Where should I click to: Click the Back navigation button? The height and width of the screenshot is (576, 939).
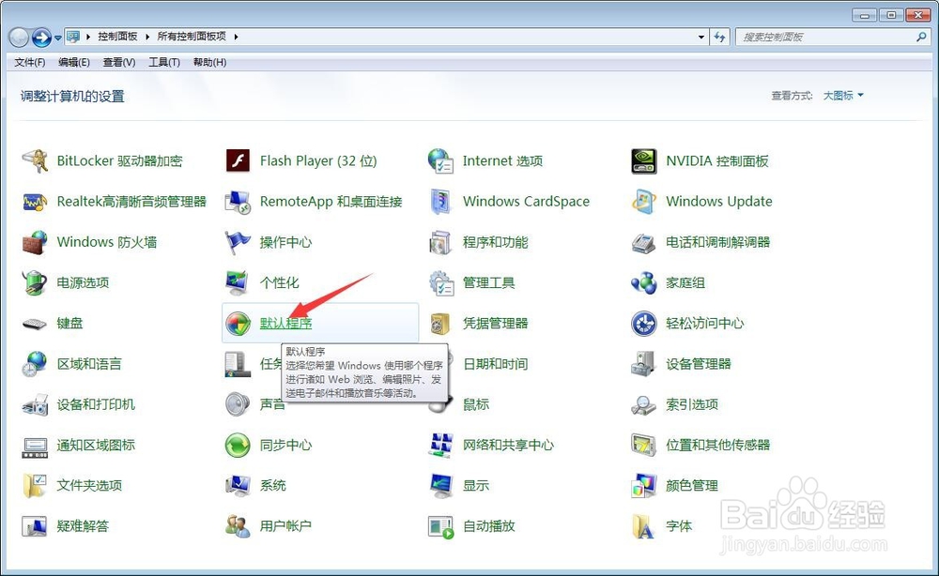pyautogui.click(x=19, y=38)
